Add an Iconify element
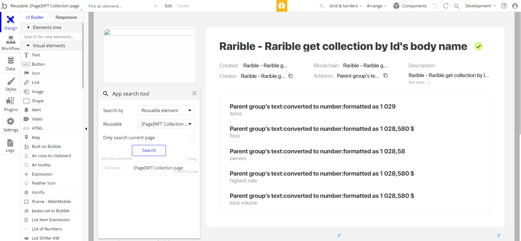This screenshot has height=241, width=521. pyautogui.click(x=52, y=192)
